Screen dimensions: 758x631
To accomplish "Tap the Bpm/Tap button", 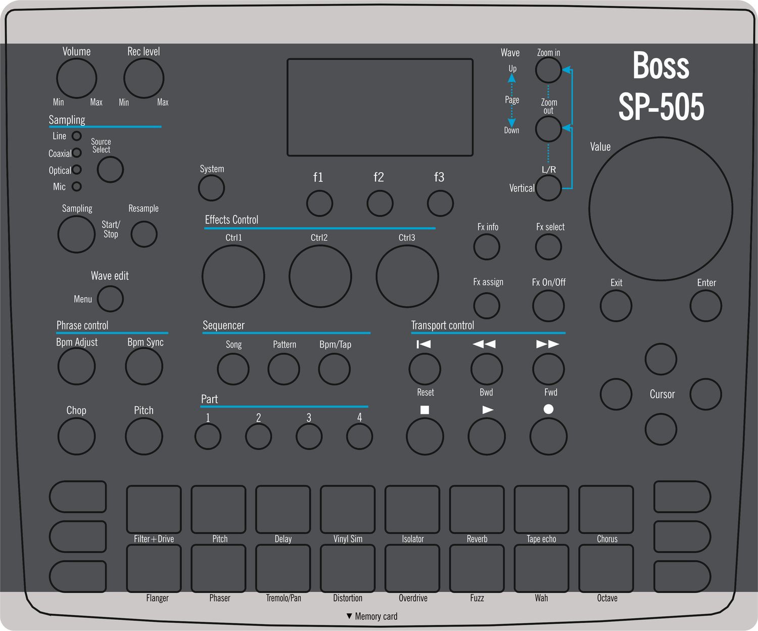I will click(335, 369).
